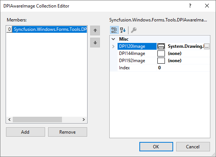Click the Misc category header text
The width and height of the screenshot is (216, 157).
(x=124, y=39)
